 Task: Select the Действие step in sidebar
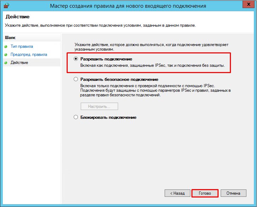19,63
